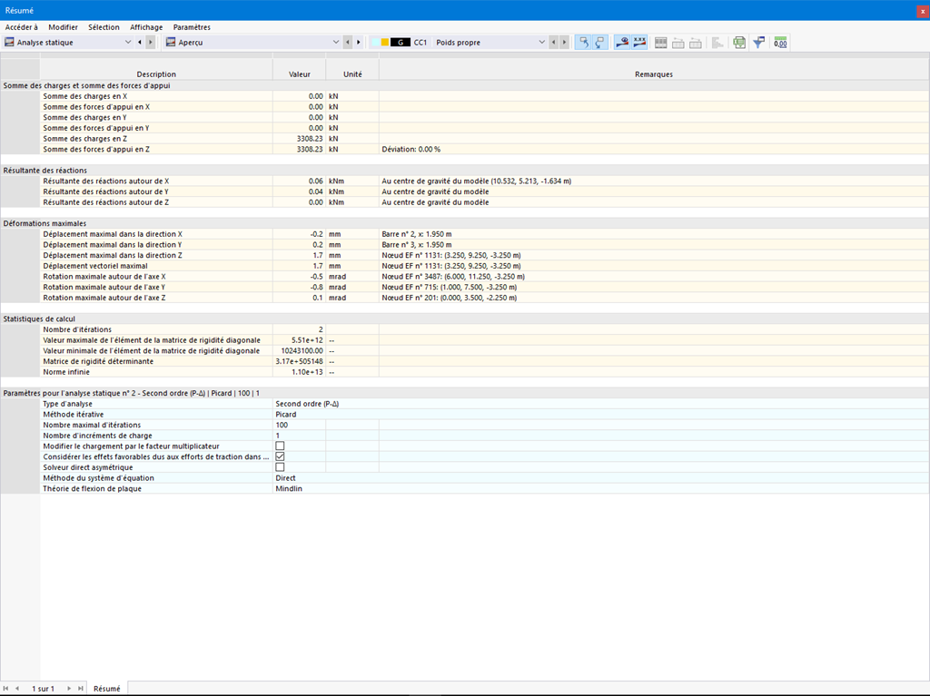This screenshot has height=696, width=930.
Task: Click the black G category badge
Action: click(x=401, y=42)
